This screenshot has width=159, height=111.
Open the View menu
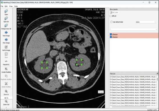point(11,6)
